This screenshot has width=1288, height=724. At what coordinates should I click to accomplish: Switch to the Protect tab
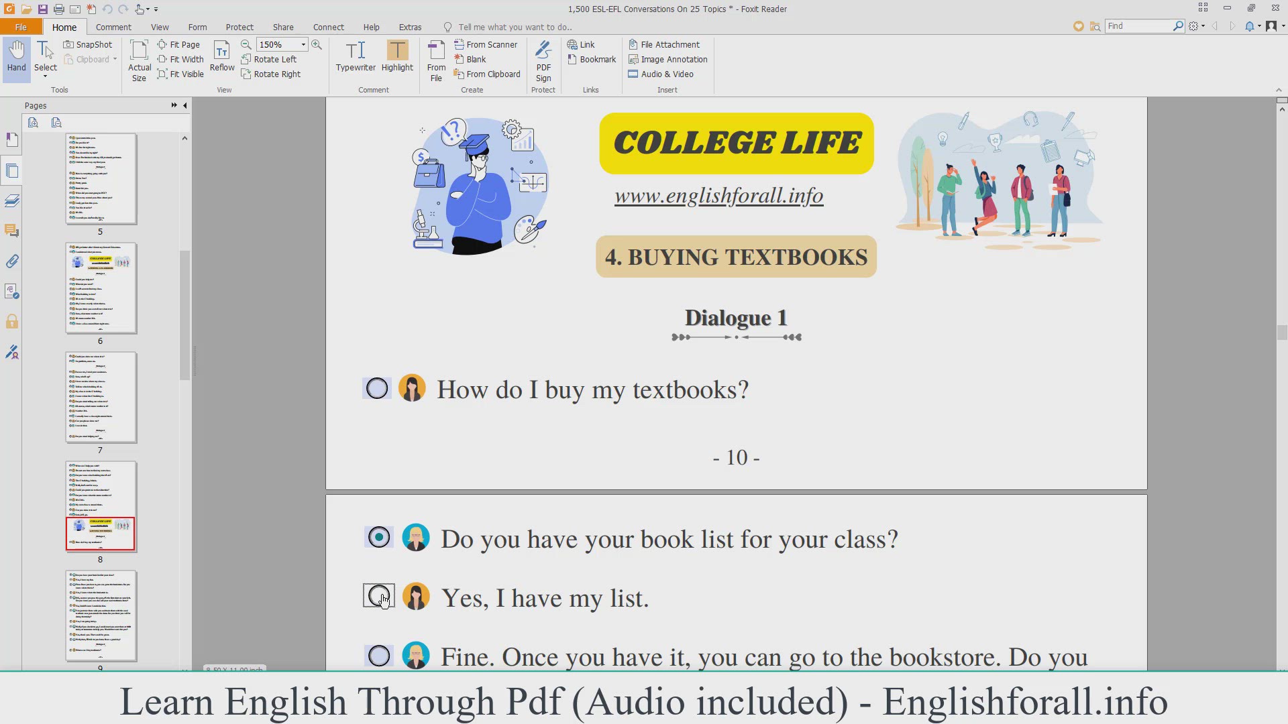click(239, 27)
